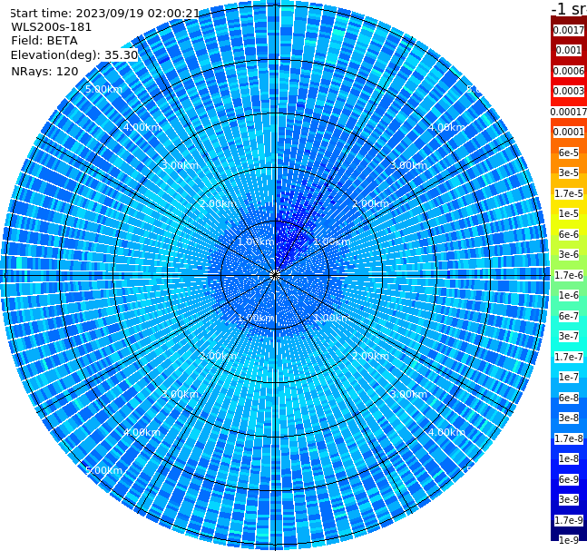Select the 1.7e-8 colorbar value
587x551 pixels.
569,438
